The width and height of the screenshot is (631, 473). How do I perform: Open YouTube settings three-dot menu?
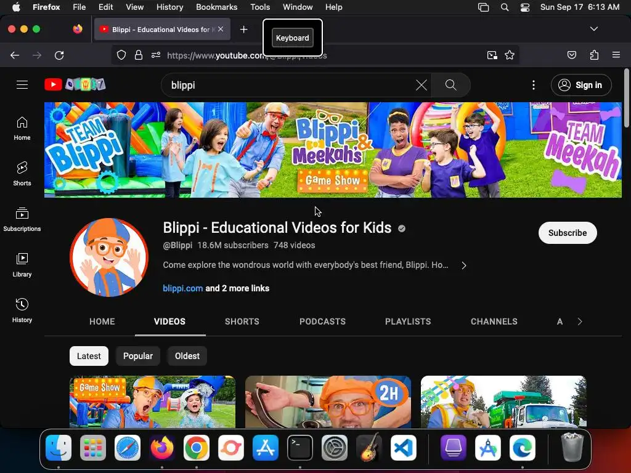click(x=534, y=85)
